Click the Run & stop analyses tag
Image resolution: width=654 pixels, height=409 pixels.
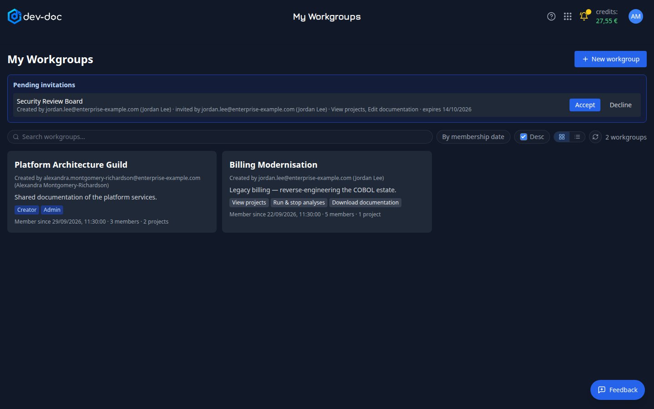click(299, 203)
